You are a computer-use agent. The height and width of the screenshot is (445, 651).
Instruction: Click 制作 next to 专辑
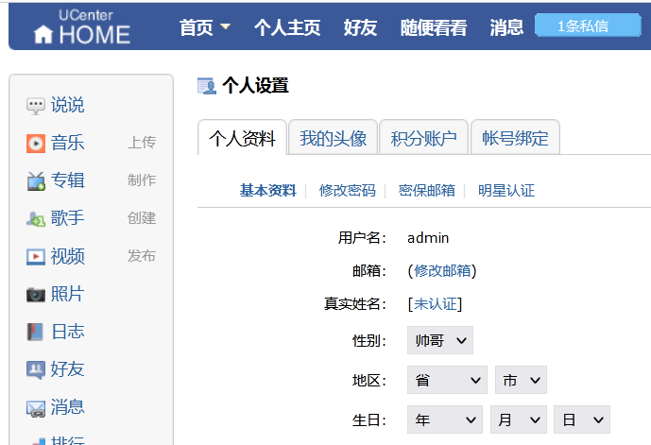[142, 180]
